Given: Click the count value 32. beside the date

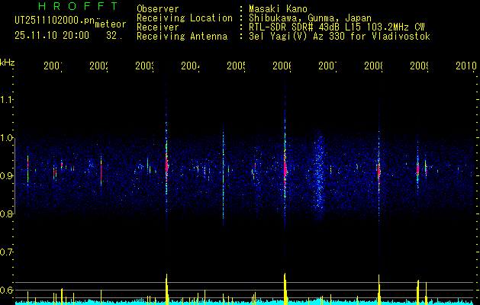Looking at the screenshot, I should pyautogui.click(x=114, y=36).
